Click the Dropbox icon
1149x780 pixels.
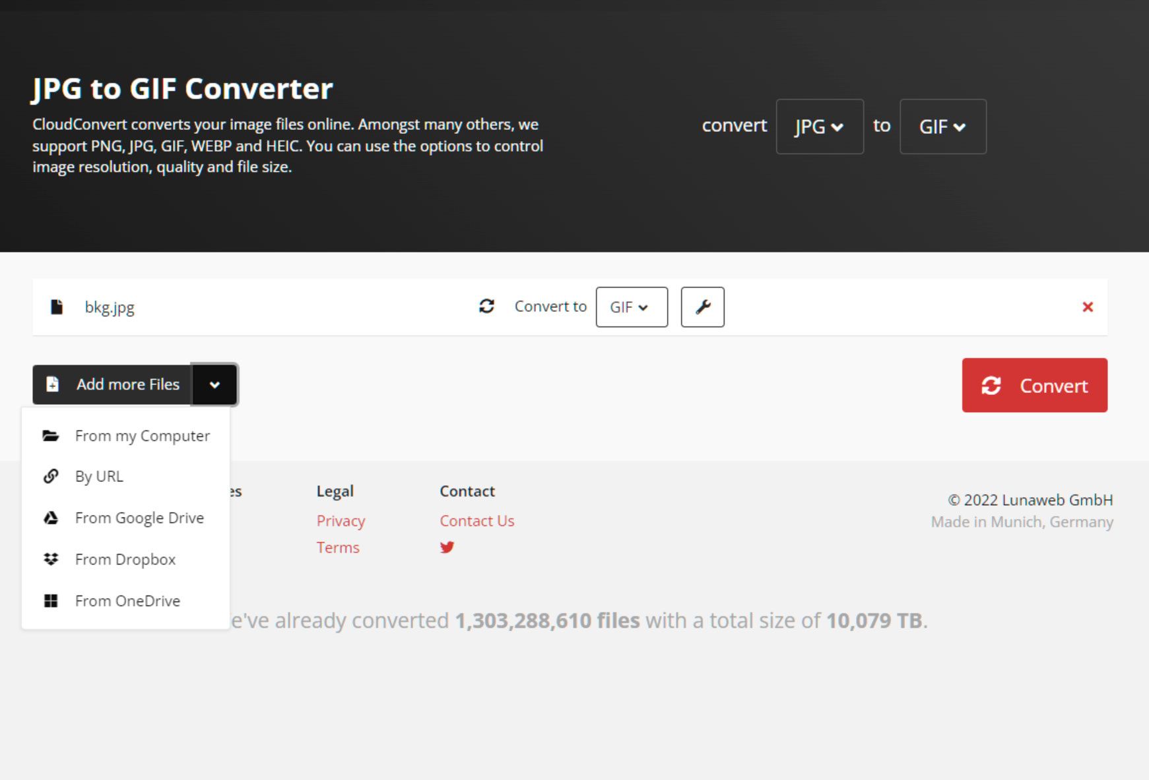point(51,559)
